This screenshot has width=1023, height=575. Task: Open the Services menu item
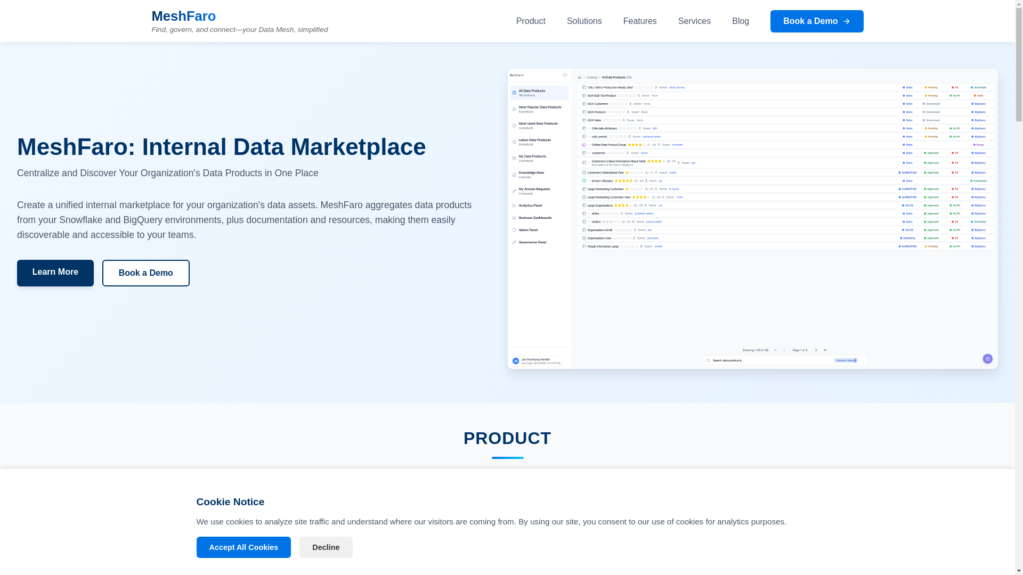pyautogui.click(x=694, y=21)
